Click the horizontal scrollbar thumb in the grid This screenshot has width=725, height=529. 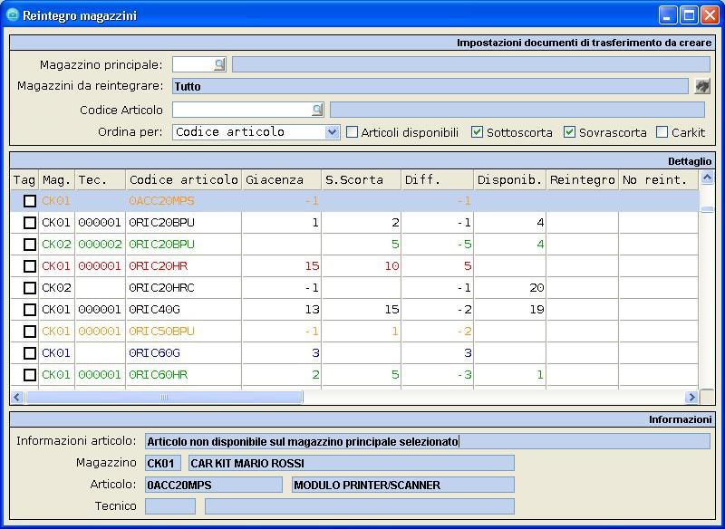[164, 397]
